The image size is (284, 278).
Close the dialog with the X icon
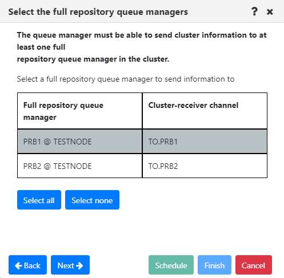[270, 12]
